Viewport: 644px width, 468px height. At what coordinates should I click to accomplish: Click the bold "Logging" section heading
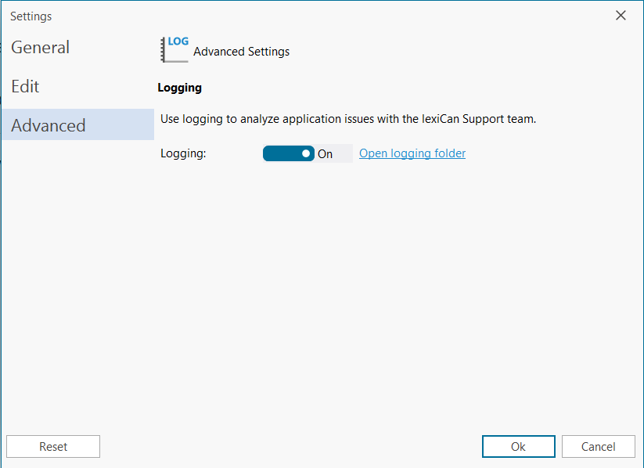(x=179, y=88)
